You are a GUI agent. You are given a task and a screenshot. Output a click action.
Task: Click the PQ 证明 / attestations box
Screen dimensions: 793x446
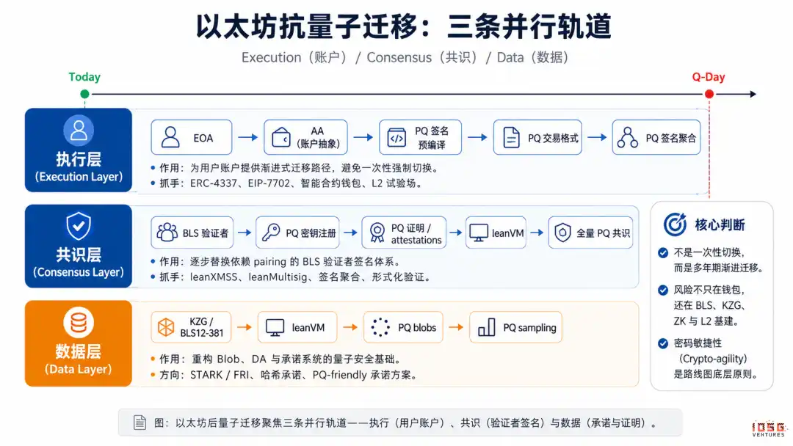pos(404,233)
